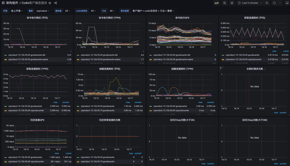
Task: Sort 创建连接耗时 (平均) legend by max
Action: click(x=128, y=102)
